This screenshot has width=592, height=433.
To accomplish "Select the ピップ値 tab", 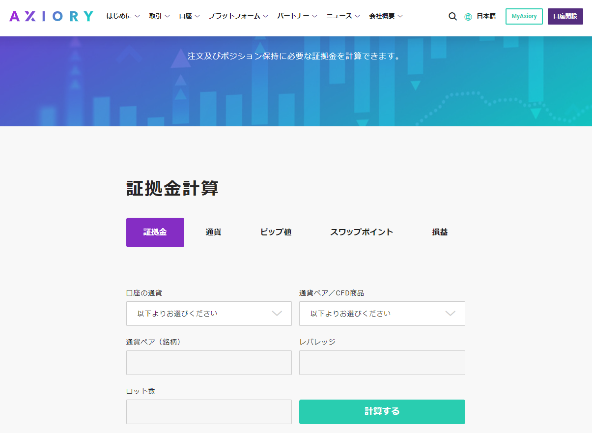I will pos(276,232).
